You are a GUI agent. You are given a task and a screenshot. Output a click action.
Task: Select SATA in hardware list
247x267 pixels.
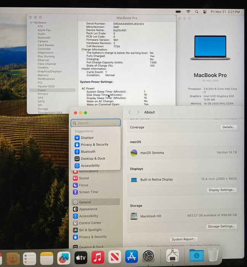pos(41,101)
